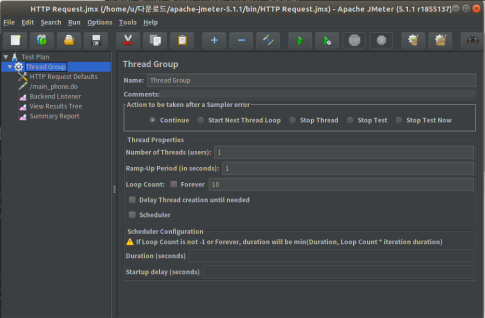The image size is (485, 318).
Task: Click the Comments input field
Action: pyautogui.click(x=318, y=94)
